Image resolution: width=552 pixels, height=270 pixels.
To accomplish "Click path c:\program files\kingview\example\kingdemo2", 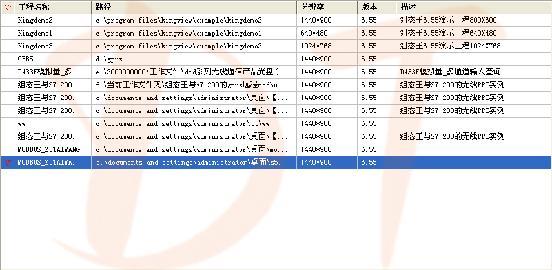I will click(x=179, y=21).
